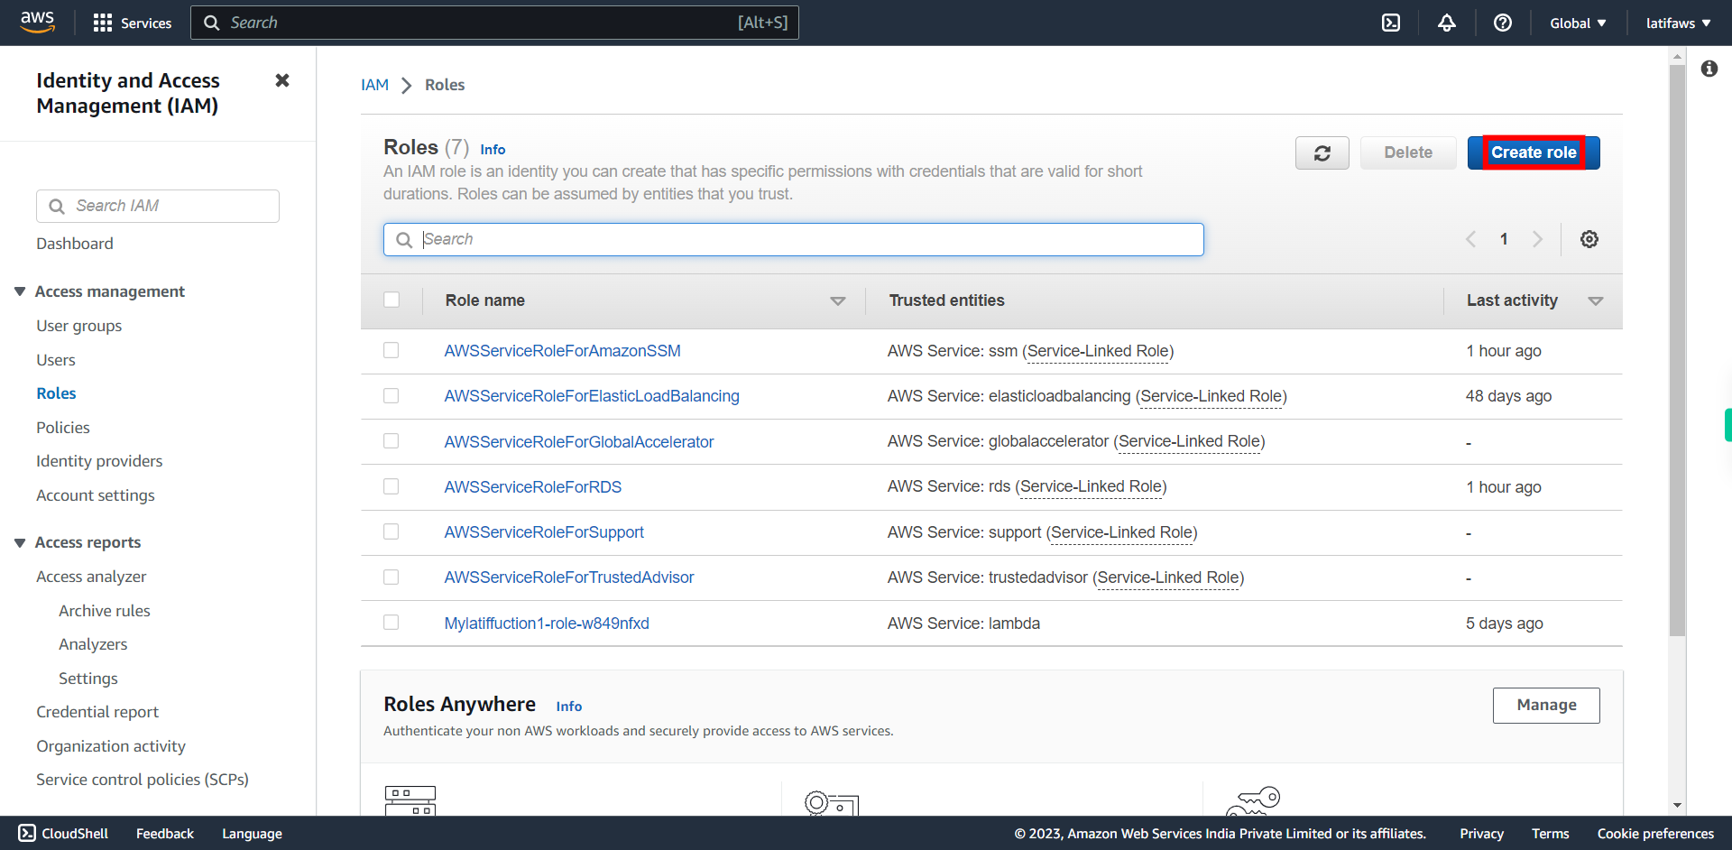Image resolution: width=1732 pixels, height=850 pixels.
Task: Click the CloudShell icon in footer
Action: coord(27,833)
